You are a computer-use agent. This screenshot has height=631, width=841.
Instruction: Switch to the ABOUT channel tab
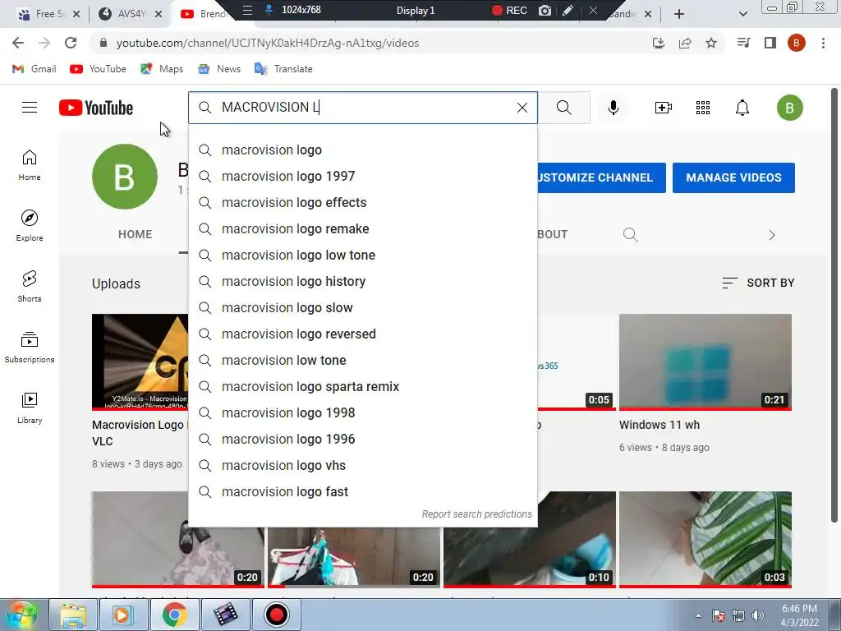click(553, 234)
